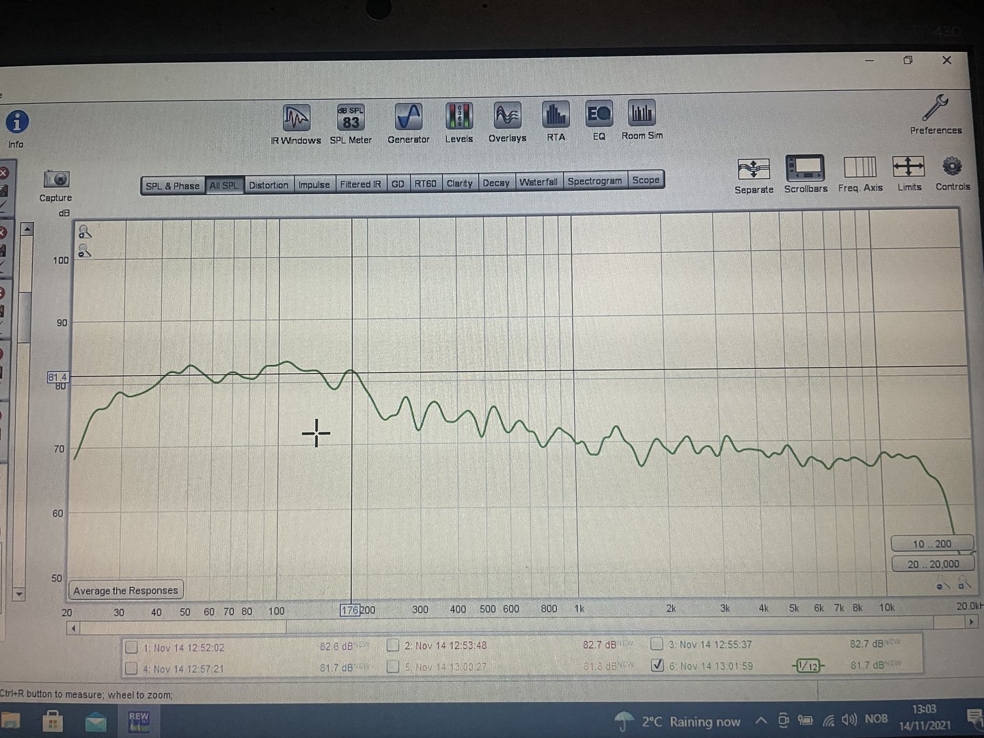The image size is (984, 738).
Task: Open the taskbar clock showing 13:03
Action: [924, 717]
